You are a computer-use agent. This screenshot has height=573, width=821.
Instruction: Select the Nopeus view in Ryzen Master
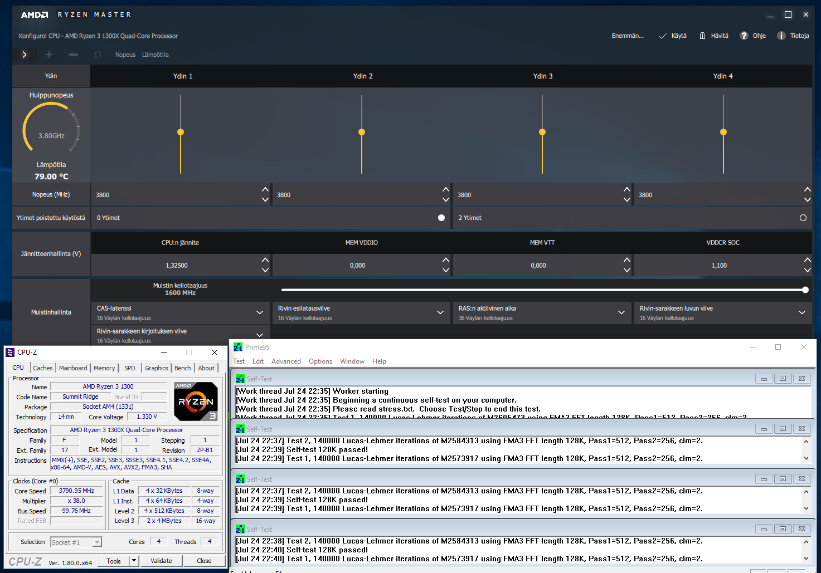(x=125, y=55)
